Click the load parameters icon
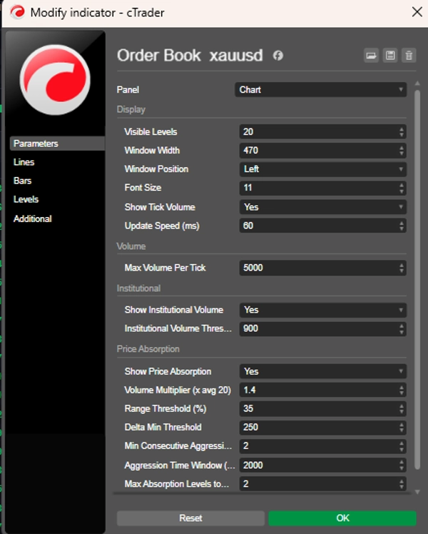The width and height of the screenshot is (428, 534). (x=371, y=56)
